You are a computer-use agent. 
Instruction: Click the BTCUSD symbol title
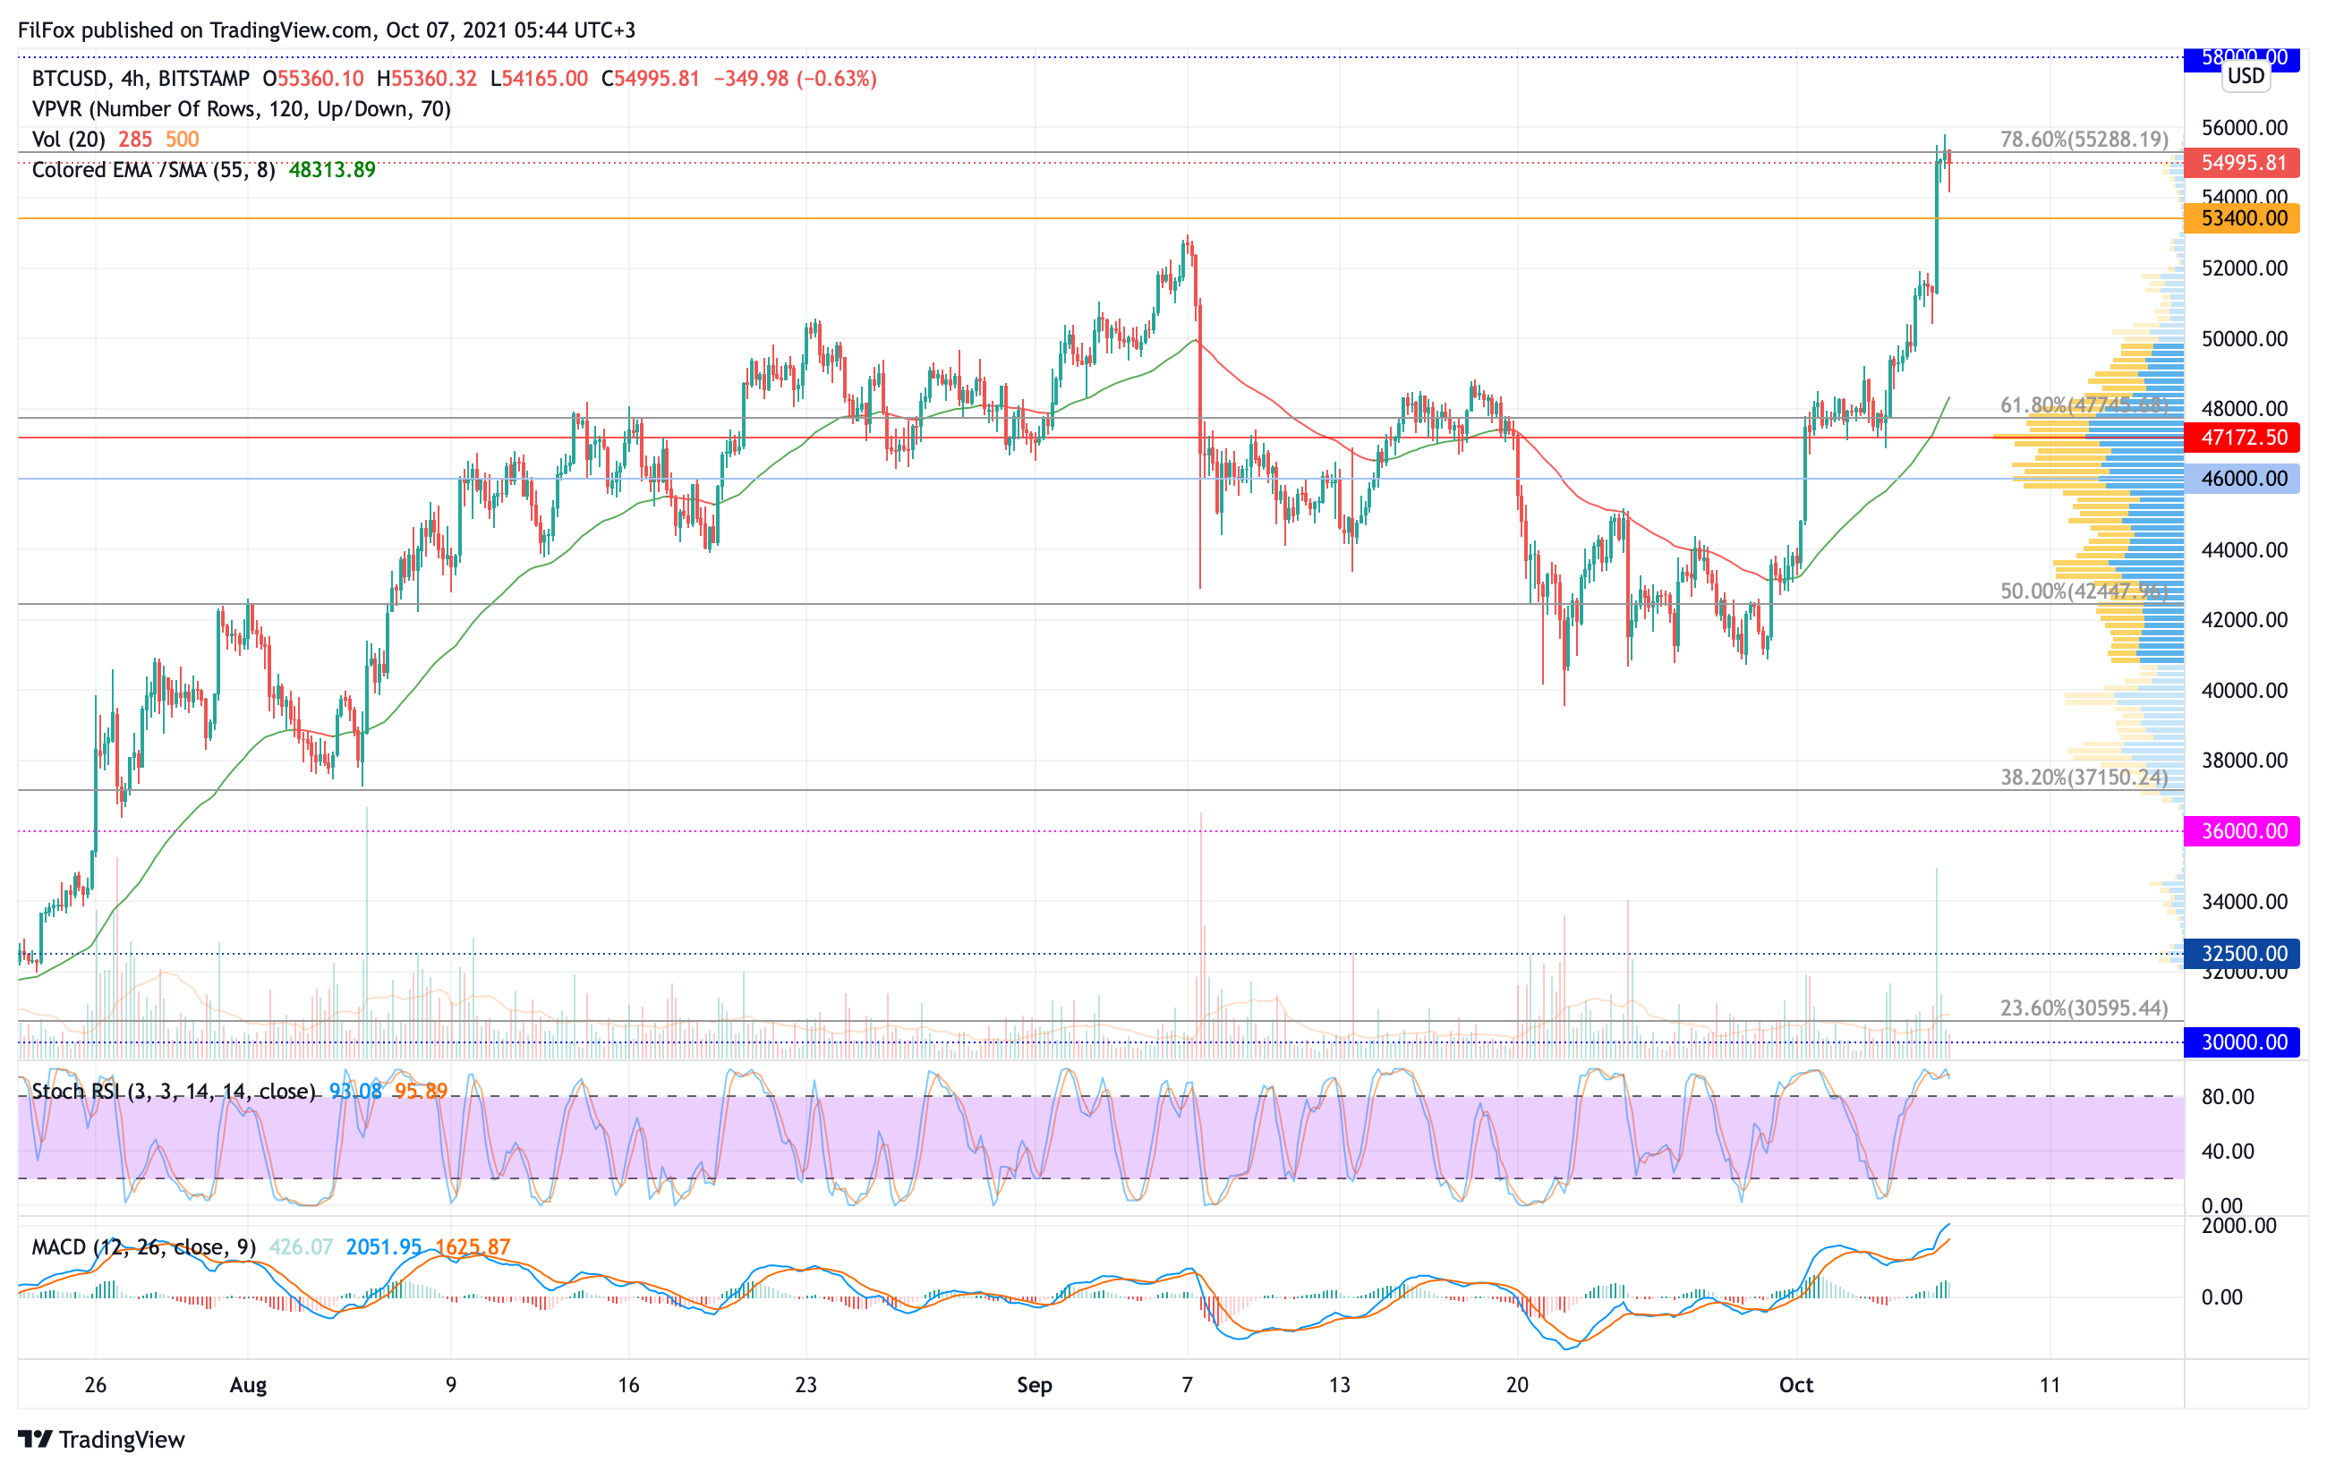coord(68,78)
